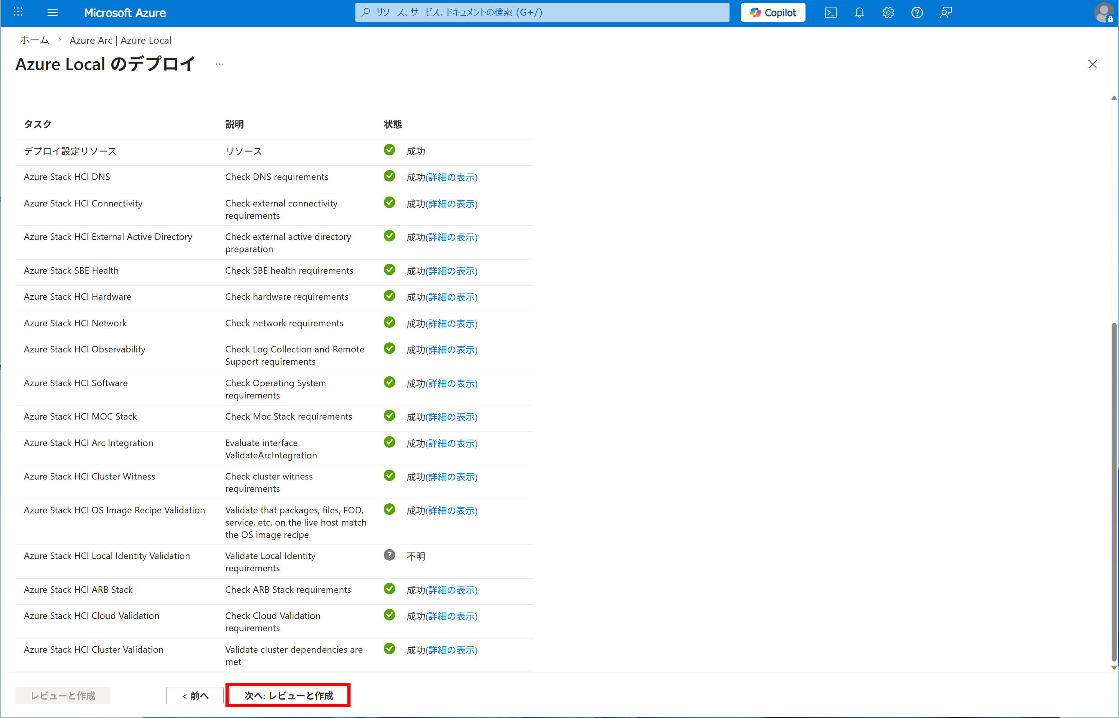Open portal settings gear icon
The image size is (1119, 718).
click(x=888, y=12)
